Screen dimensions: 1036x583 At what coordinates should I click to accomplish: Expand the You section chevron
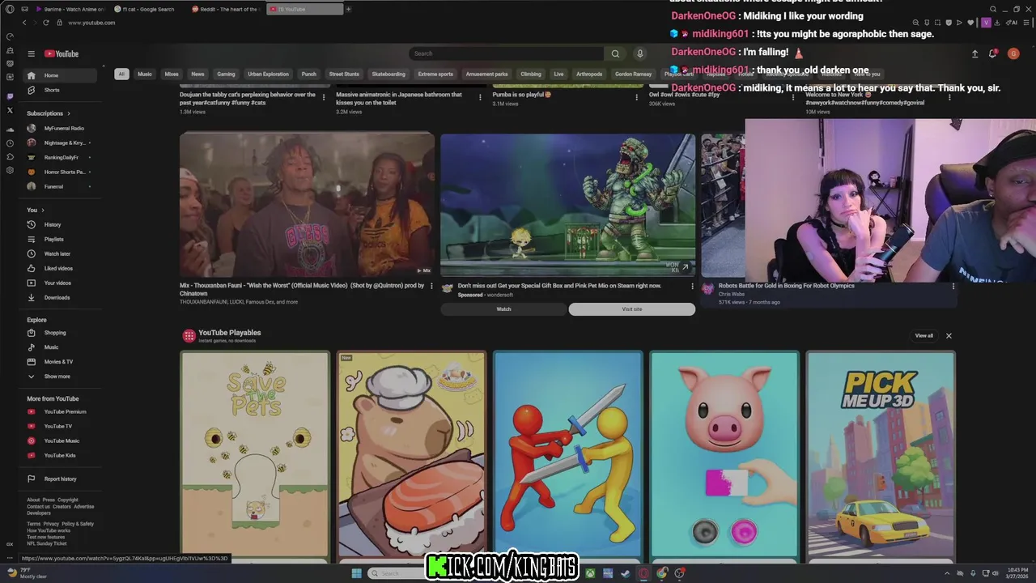click(42, 210)
